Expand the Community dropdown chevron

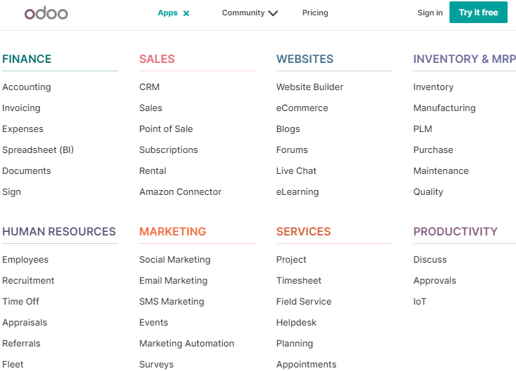tap(273, 13)
